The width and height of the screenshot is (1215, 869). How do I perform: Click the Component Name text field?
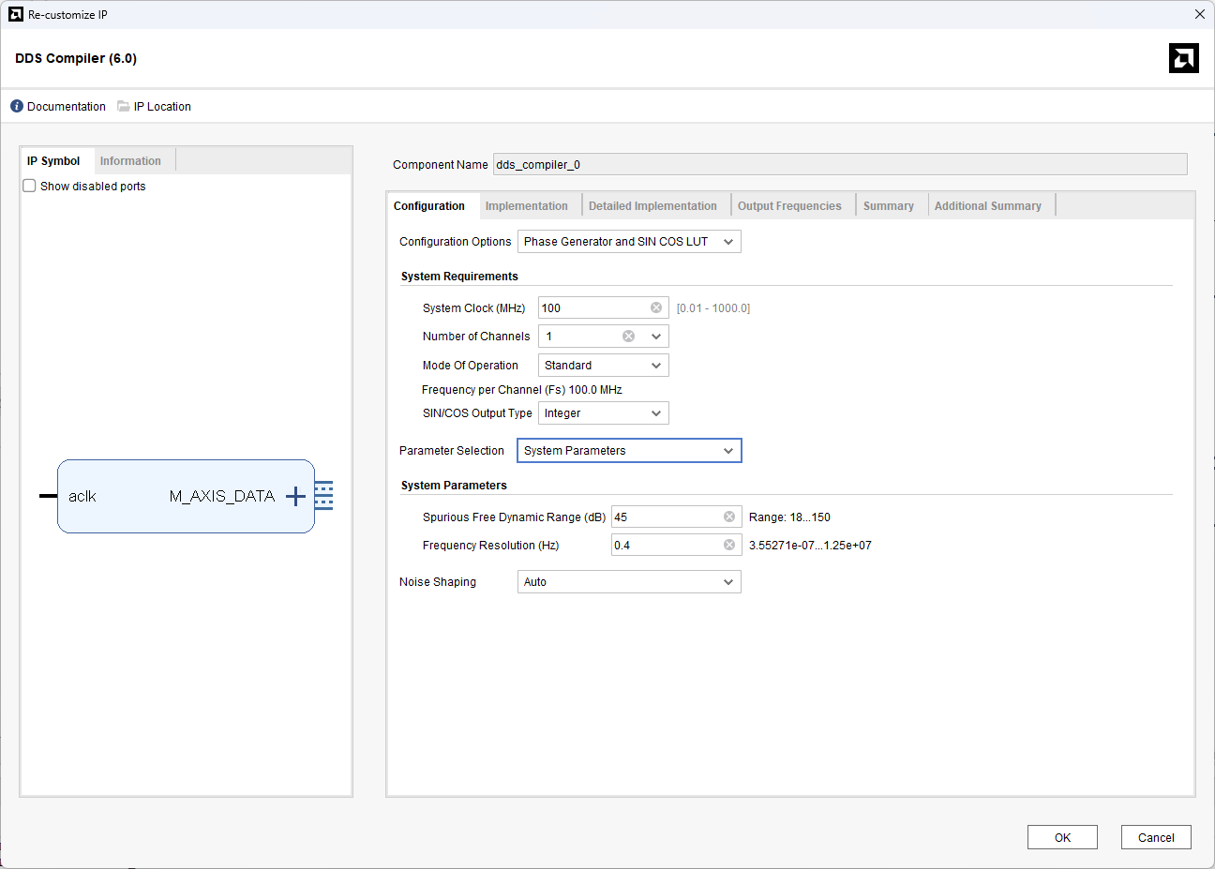tap(839, 165)
